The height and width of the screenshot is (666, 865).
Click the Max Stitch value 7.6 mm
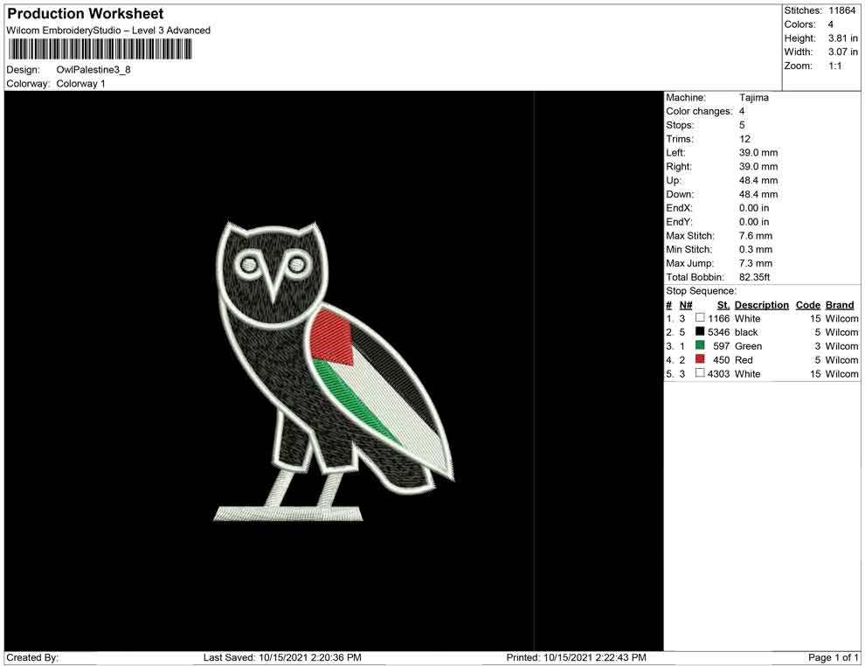pyautogui.click(x=756, y=236)
